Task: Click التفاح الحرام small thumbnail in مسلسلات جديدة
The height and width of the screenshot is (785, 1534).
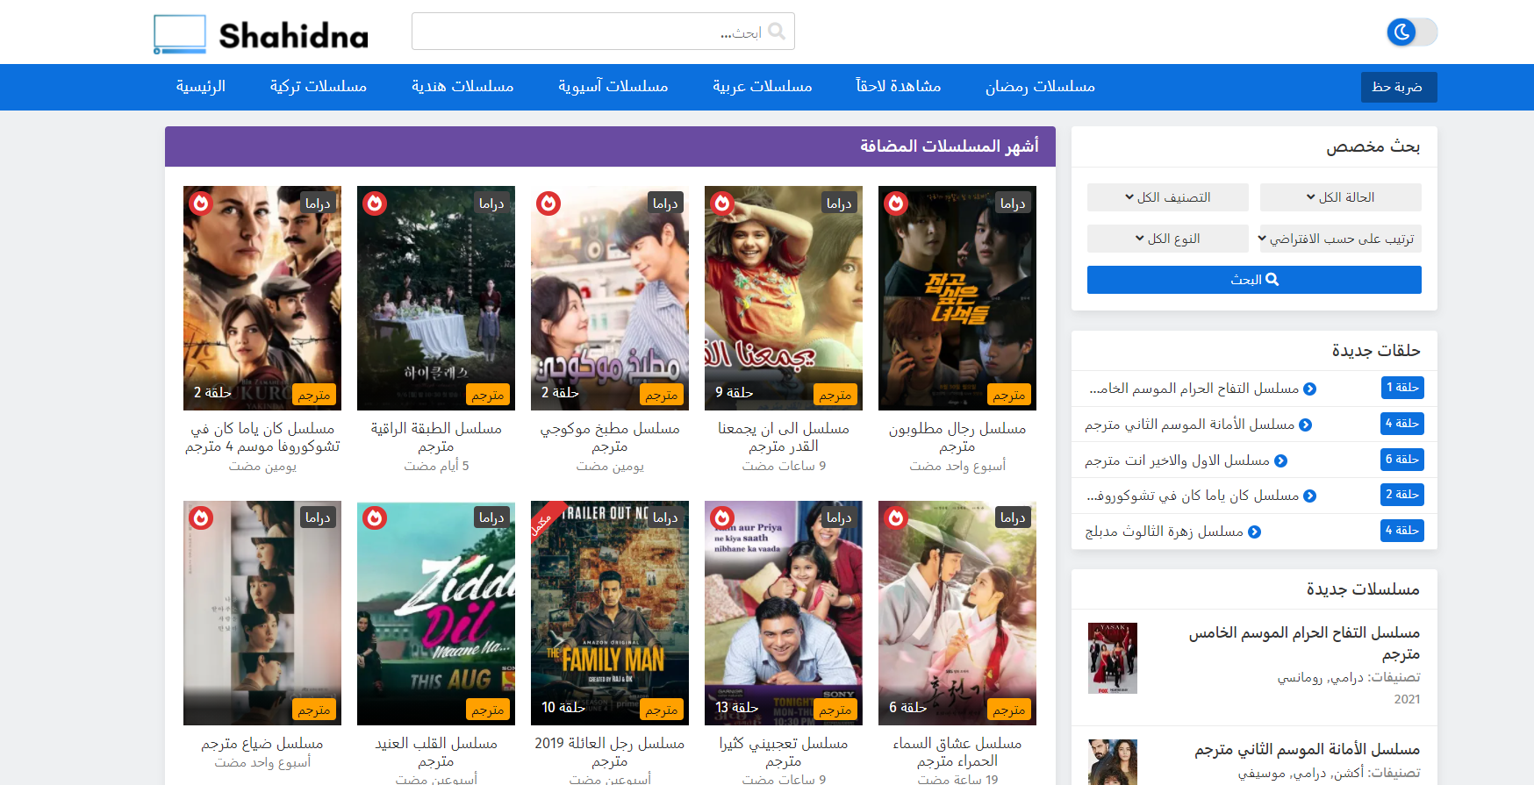Action: coord(1113,658)
